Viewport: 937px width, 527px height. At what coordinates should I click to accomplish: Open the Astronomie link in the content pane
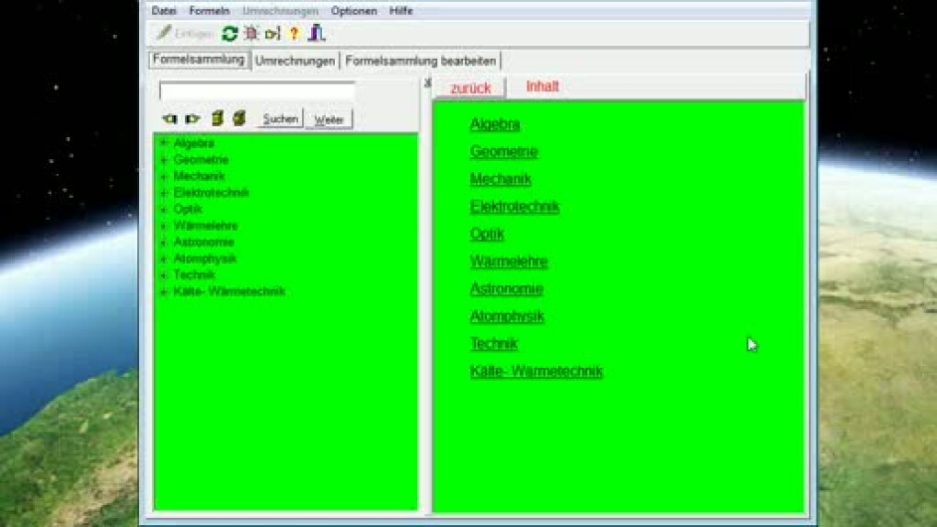[506, 289]
